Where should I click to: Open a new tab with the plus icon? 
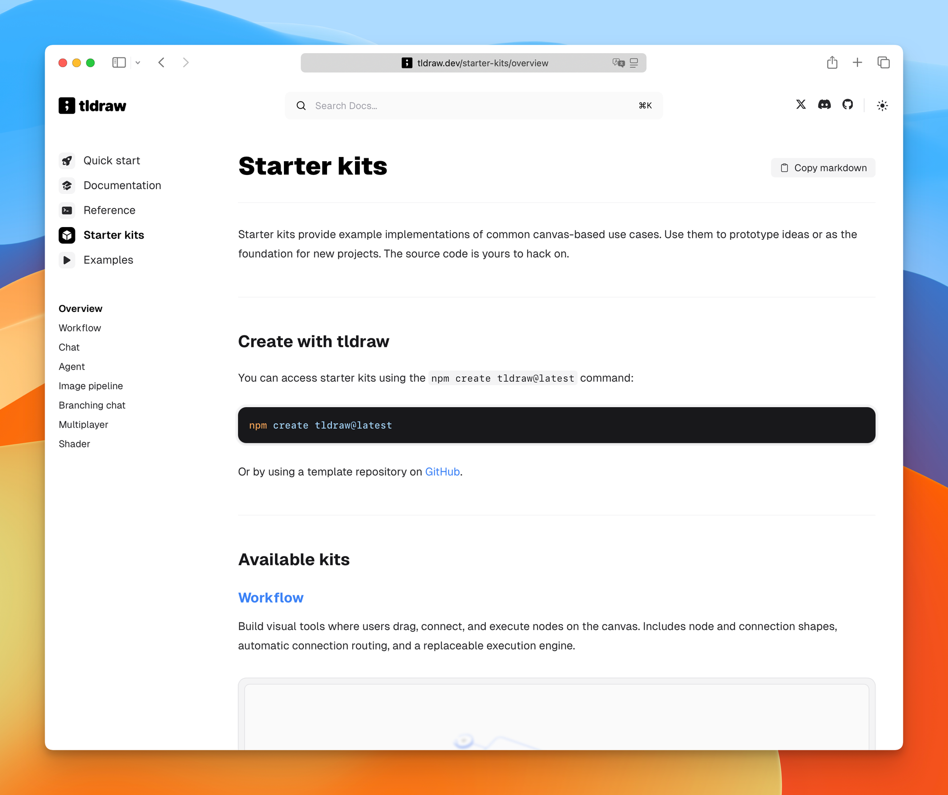[x=857, y=62]
